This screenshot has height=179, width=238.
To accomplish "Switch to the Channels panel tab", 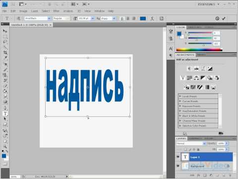I will 195,138.
